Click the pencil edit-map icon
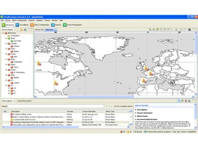198x148 pixels. (157, 30)
